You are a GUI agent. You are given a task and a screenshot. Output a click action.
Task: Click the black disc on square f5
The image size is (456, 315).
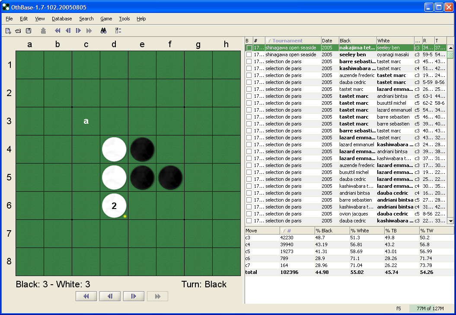click(x=170, y=177)
